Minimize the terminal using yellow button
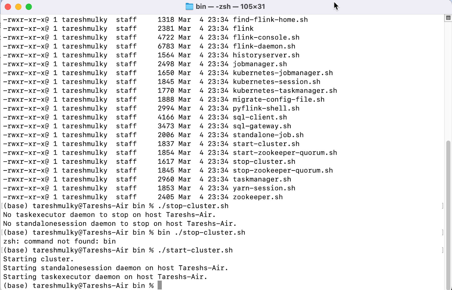The image size is (452, 290). 18,7
